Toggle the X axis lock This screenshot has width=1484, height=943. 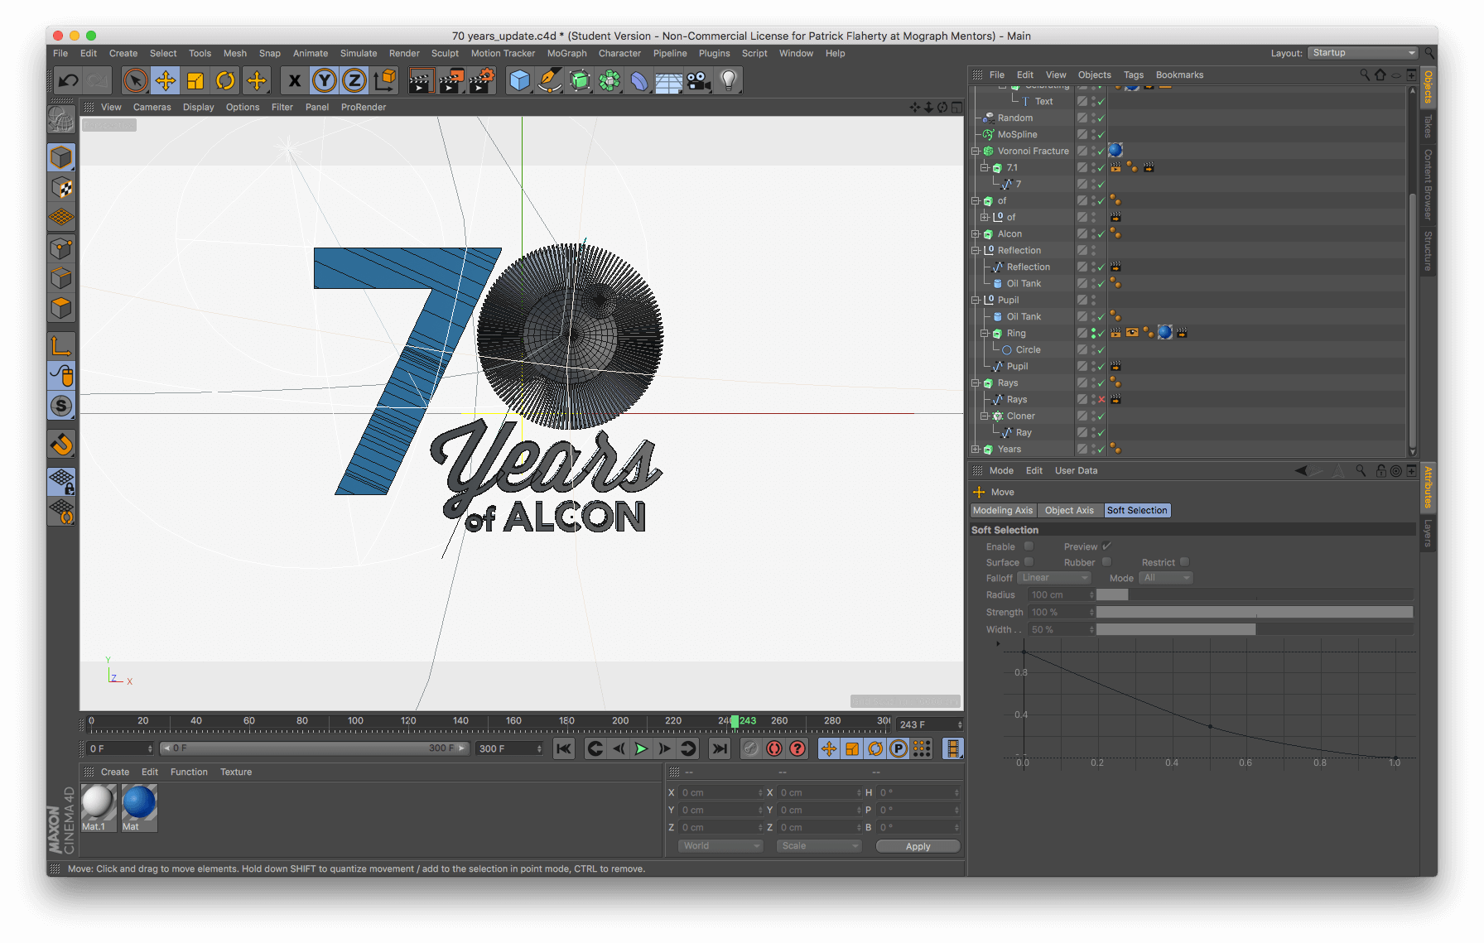point(294,80)
